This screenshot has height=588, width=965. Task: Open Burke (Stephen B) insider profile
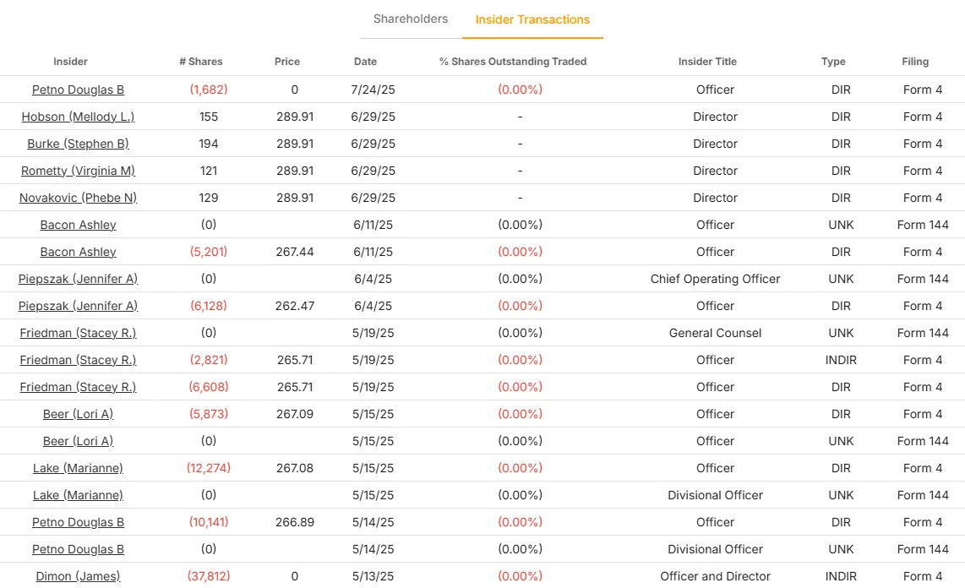[78, 144]
